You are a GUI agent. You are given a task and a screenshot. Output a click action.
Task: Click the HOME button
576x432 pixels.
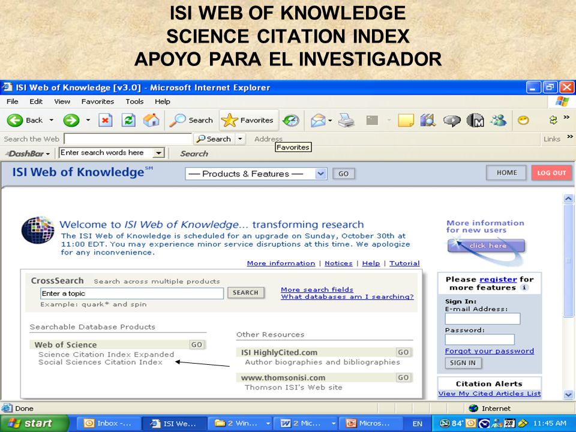point(507,173)
